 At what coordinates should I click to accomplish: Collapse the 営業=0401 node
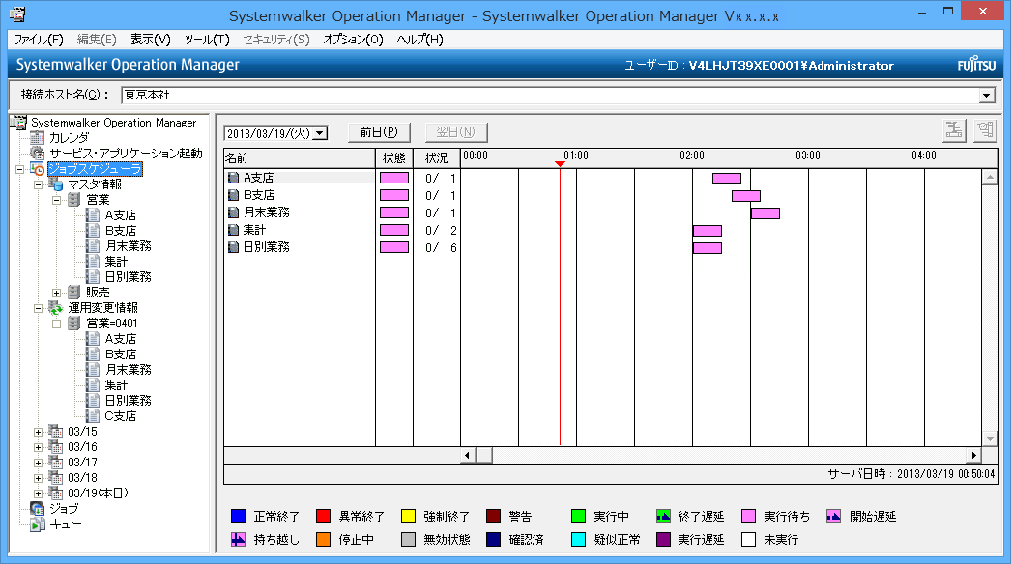point(57,324)
